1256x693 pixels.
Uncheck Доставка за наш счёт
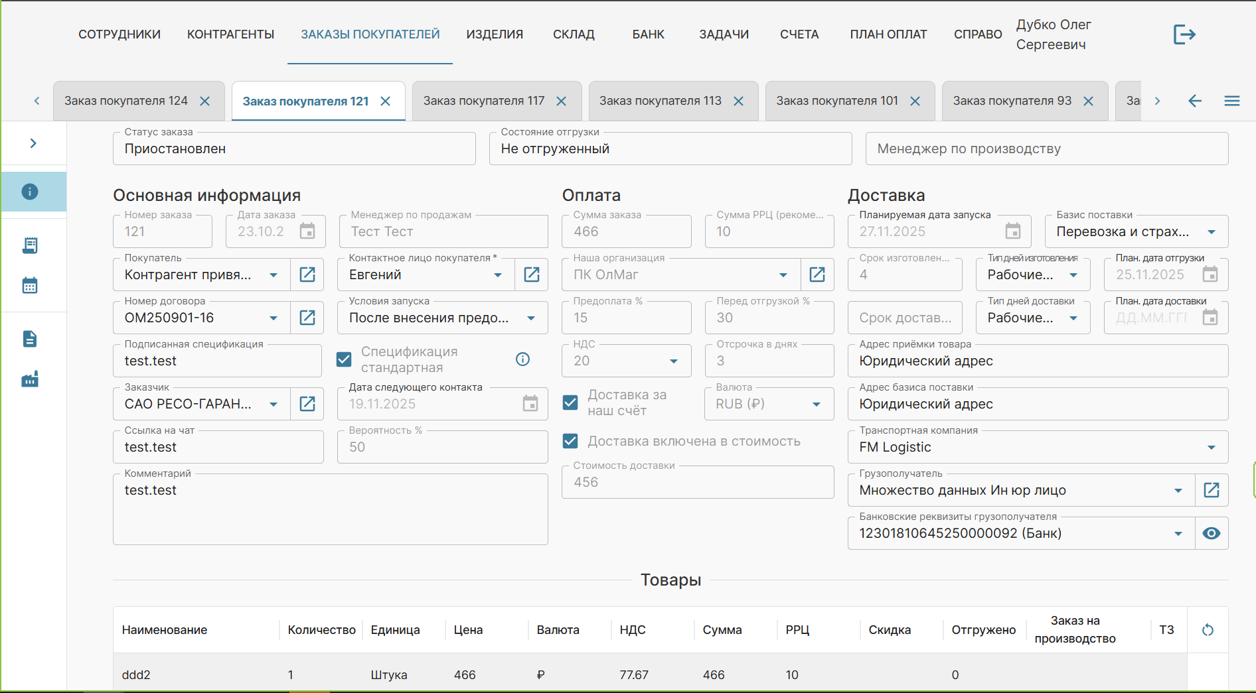[x=570, y=403]
